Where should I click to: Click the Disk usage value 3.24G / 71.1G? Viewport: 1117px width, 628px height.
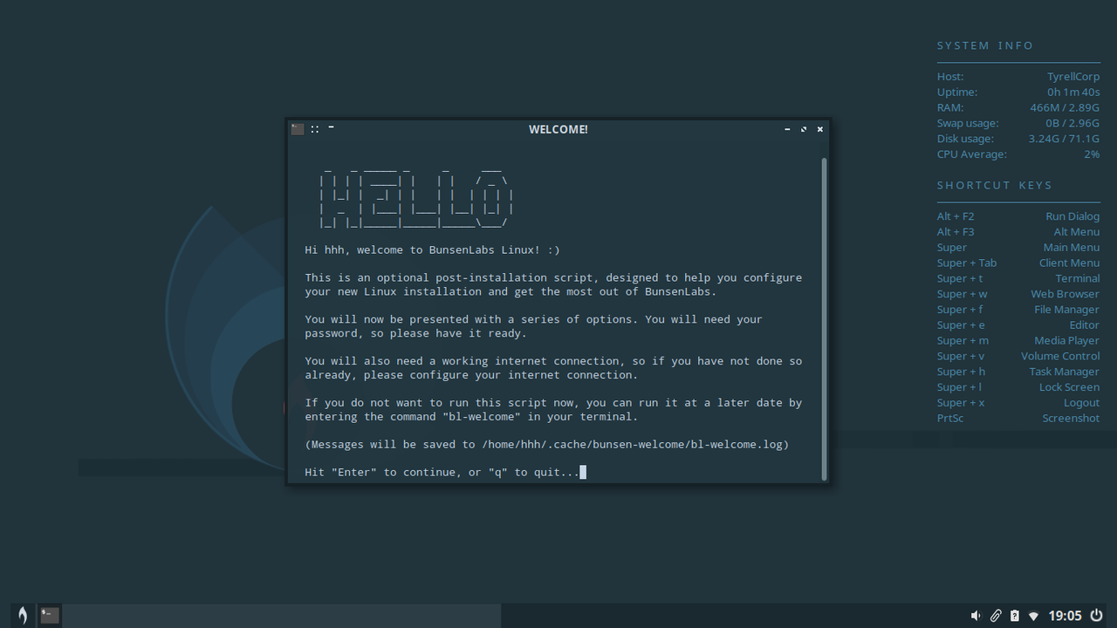(1064, 139)
